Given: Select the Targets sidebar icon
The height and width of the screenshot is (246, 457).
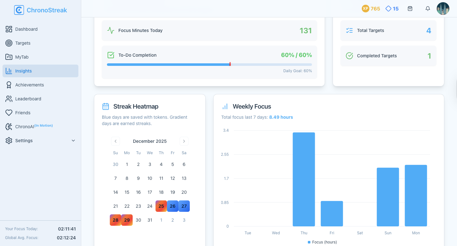Looking at the screenshot, I should [x=9, y=43].
